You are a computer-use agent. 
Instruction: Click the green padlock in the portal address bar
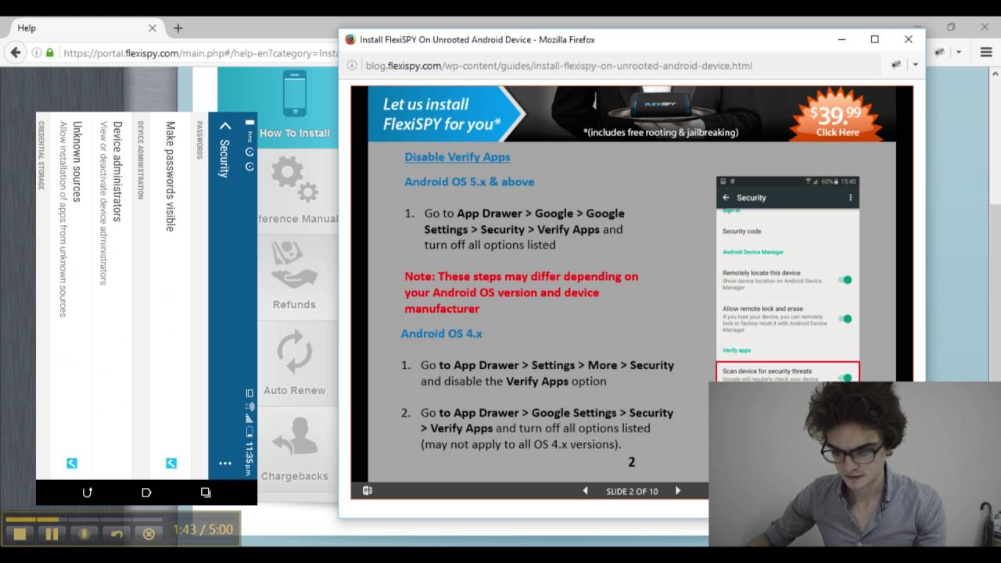click(x=49, y=52)
